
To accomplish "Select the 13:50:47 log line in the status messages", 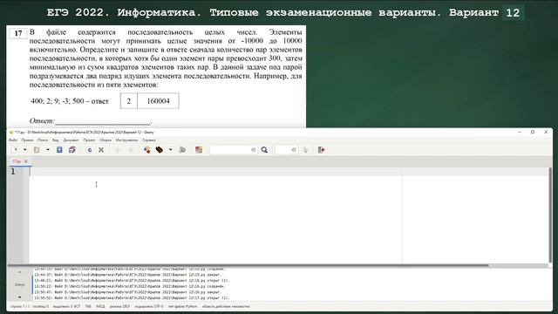I will (x=128, y=292).
